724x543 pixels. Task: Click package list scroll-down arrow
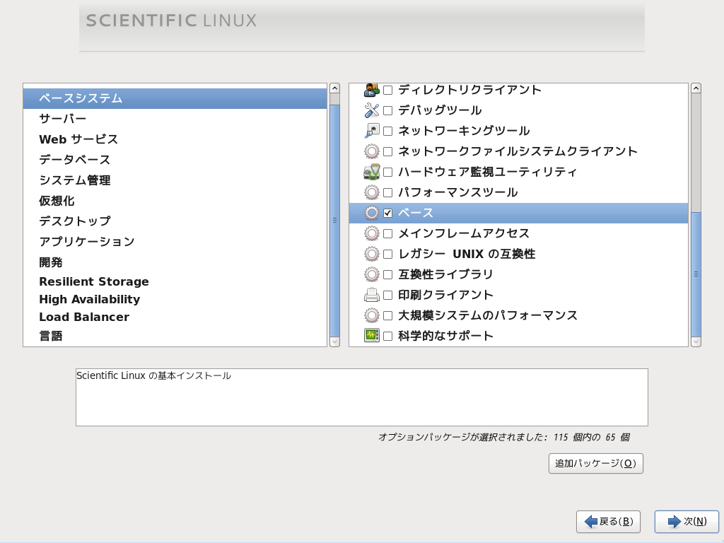coord(696,341)
